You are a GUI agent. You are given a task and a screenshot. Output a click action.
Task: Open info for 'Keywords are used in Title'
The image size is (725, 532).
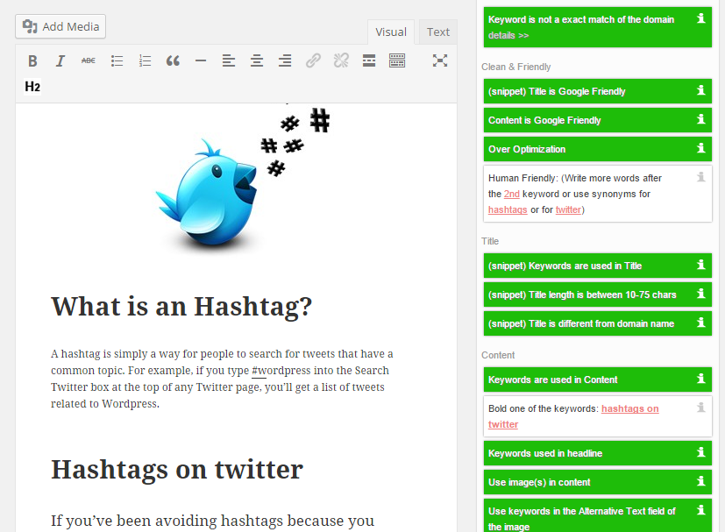pos(701,265)
